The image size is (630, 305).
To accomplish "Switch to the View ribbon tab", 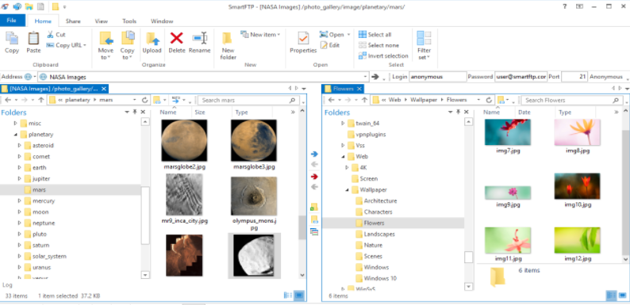I will click(x=102, y=21).
